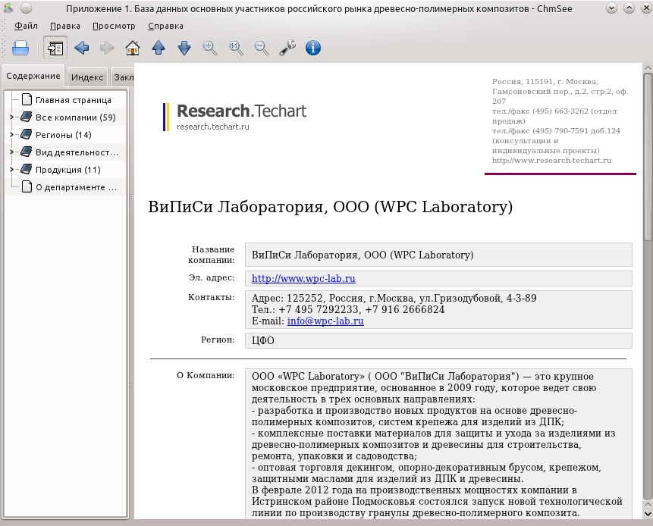Click the window menu icon in title bar
The image size is (653, 526).
coord(8,8)
